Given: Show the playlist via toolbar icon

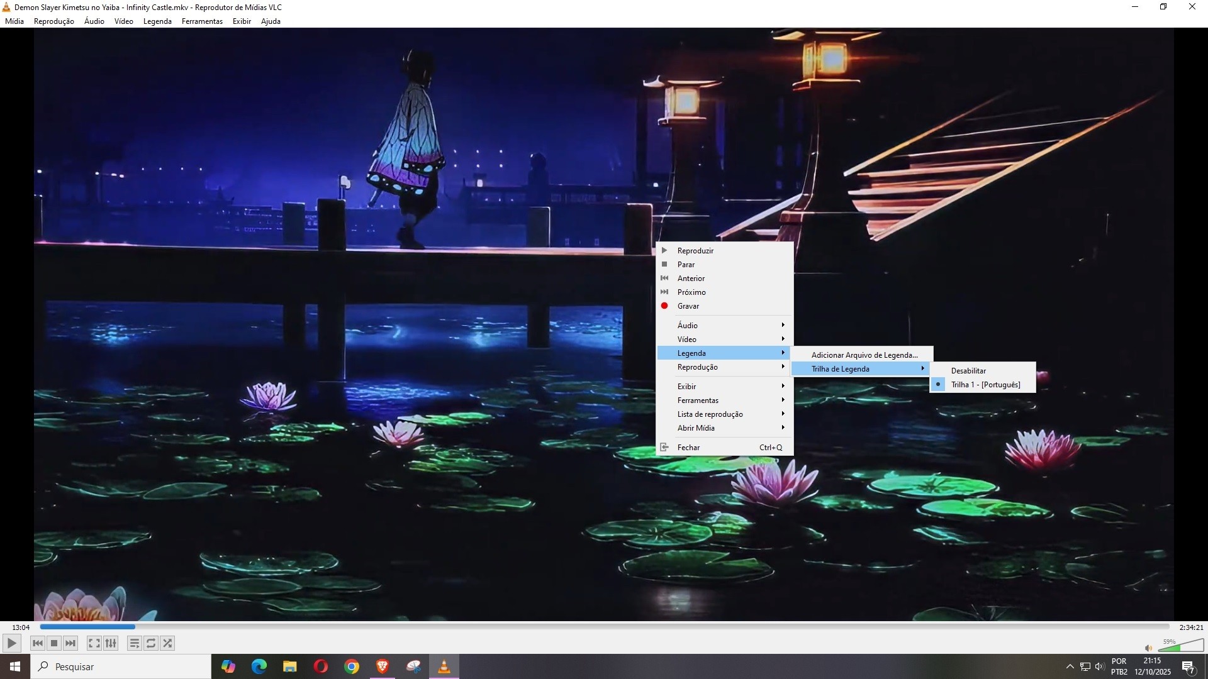Looking at the screenshot, I should click(x=134, y=643).
